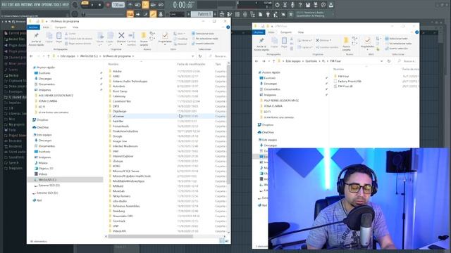Image resolution: width=451 pixels, height=253 pixels.
Task: Click the main volume knob in FL Studio
Action: click(x=75, y=5)
